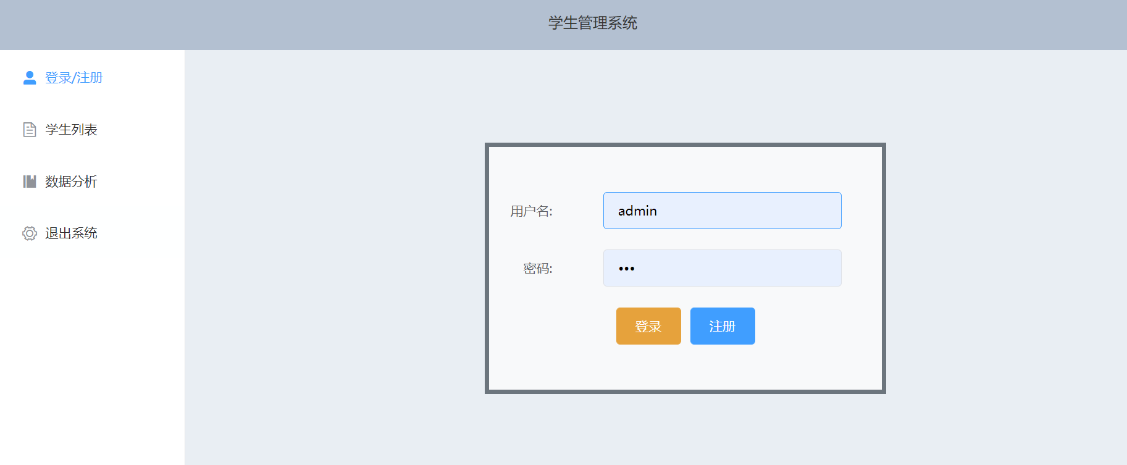Go to the 学生列表 page
The width and height of the screenshot is (1127, 465).
72,130
